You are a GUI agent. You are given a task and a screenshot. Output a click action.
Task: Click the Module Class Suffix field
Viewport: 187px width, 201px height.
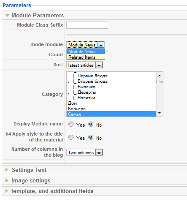pos(87,25)
